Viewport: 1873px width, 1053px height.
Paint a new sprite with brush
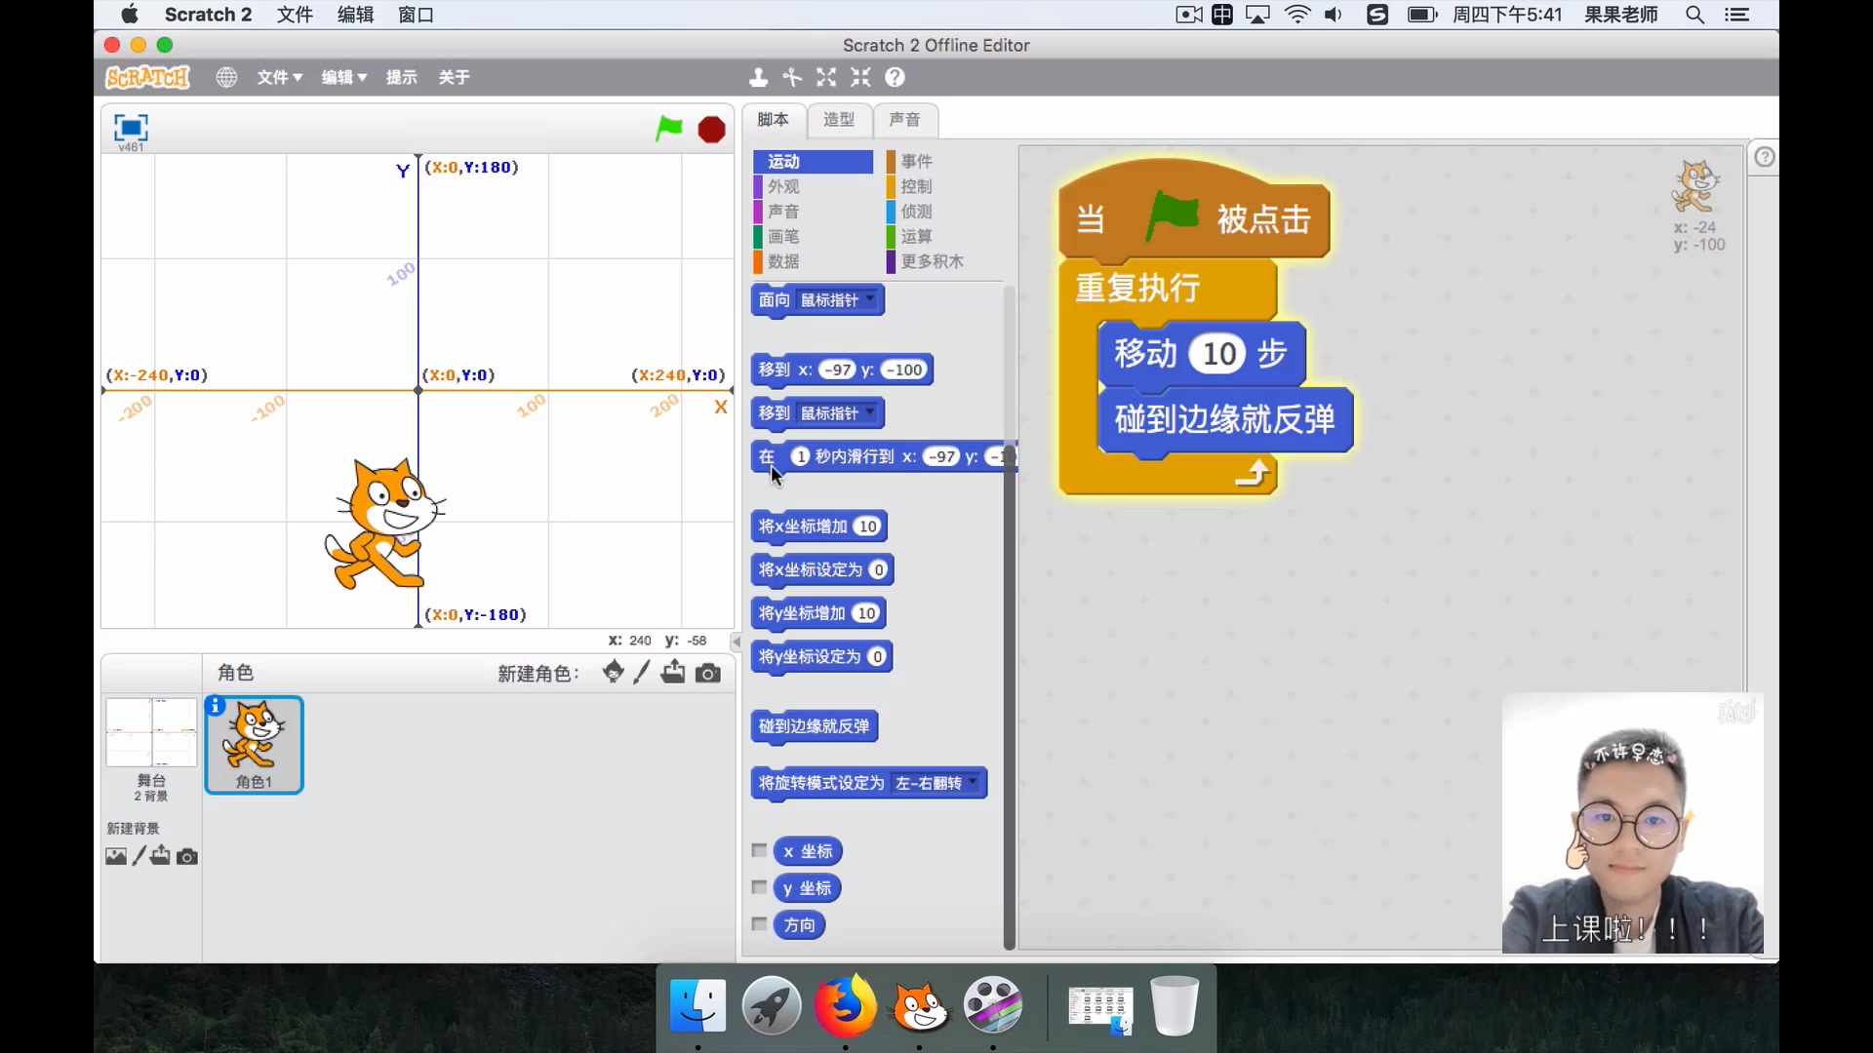pyautogui.click(x=641, y=673)
